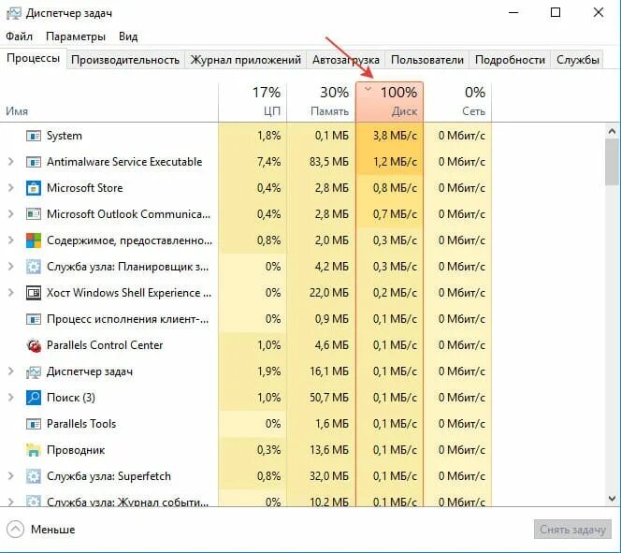The width and height of the screenshot is (621, 553).
Task: Click the 0,7 МБ/с disk value
Action: [395, 214]
